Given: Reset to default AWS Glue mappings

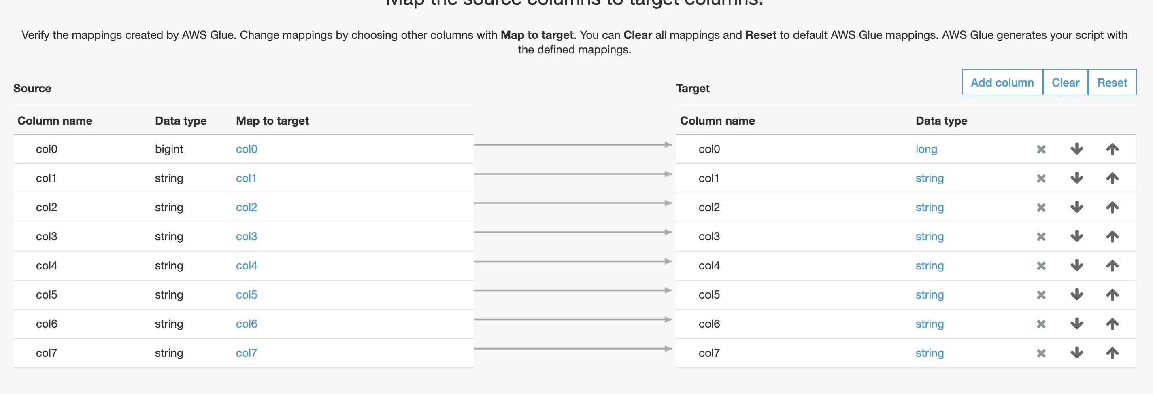Looking at the screenshot, I should click(1111, 83).
